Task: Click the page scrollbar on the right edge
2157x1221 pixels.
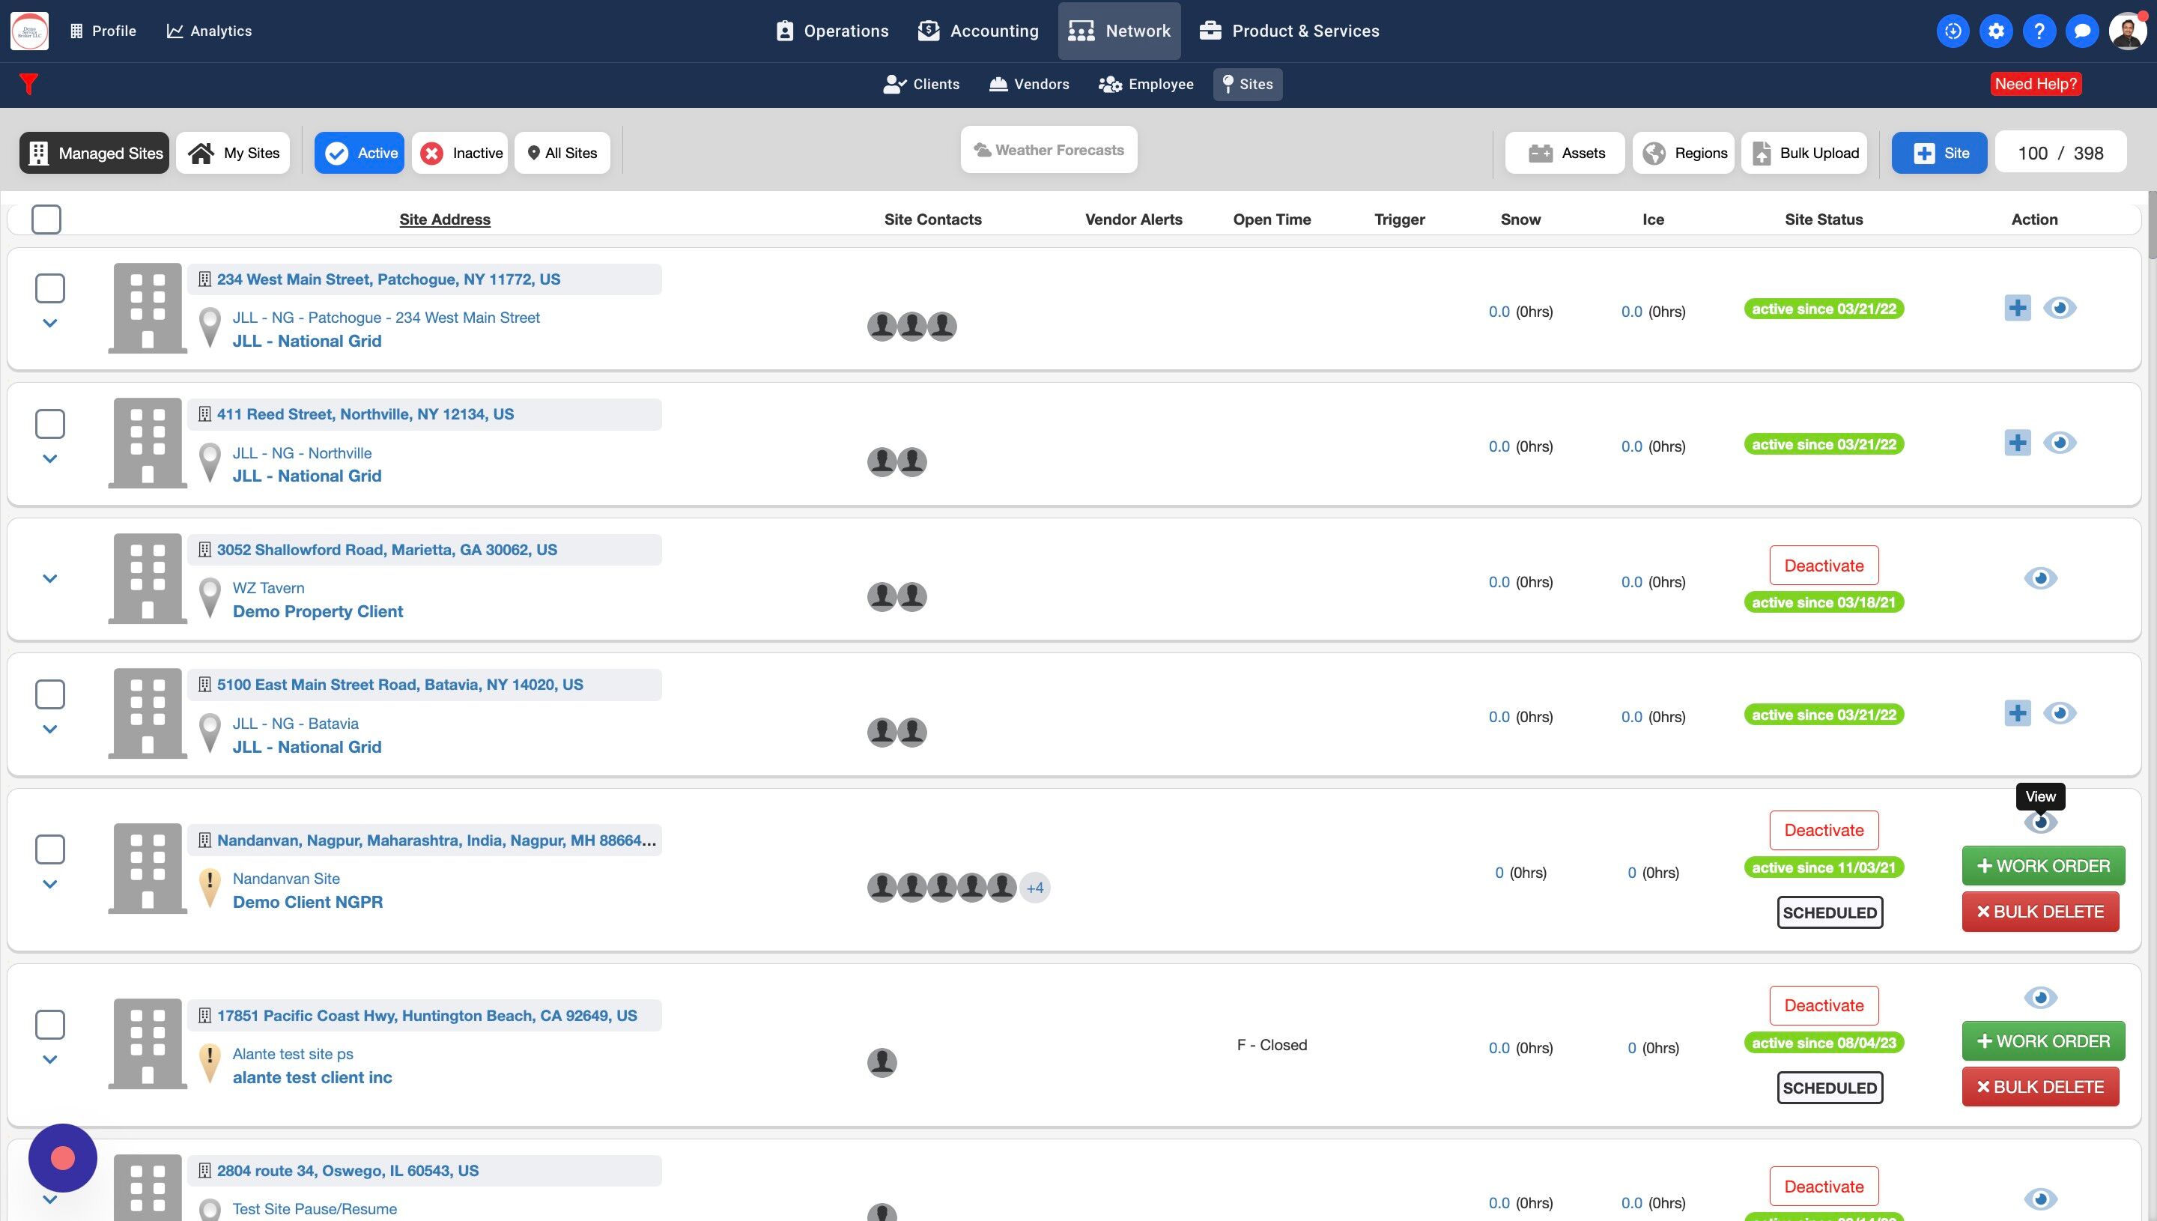Action: point(2151,226)
